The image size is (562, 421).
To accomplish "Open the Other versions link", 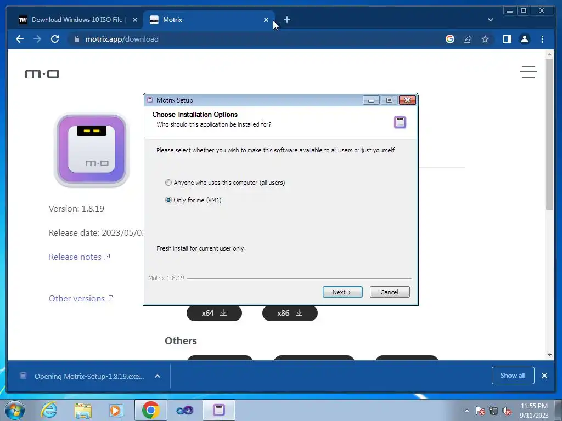I will (81, 299).
